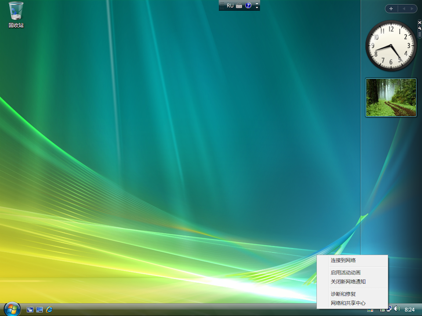
Task: Close the clock gadget
Action: click(419, 22)
